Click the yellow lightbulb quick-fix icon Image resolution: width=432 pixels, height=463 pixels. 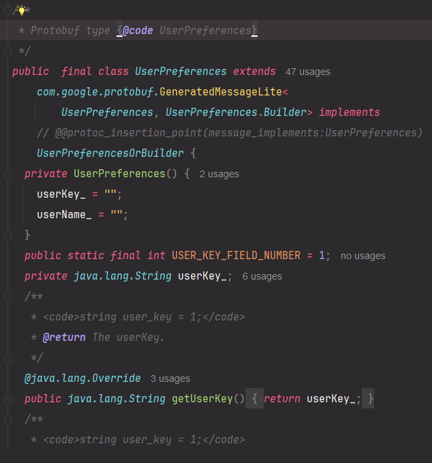pyautogui.click(x=21, y=11)
